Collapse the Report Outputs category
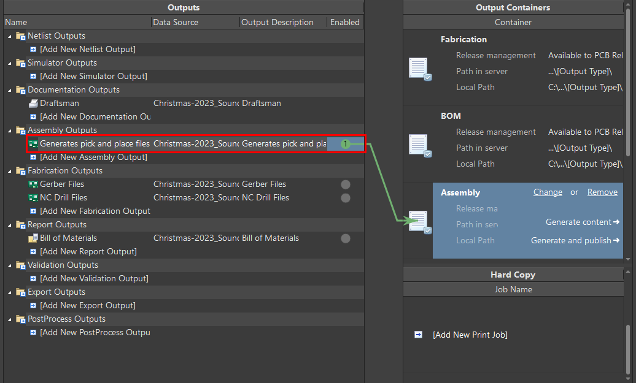Viewport: 636px width, 383px height. (10, 225)
